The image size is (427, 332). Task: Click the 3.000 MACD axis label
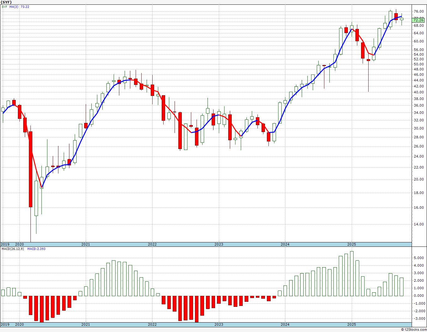419,273
